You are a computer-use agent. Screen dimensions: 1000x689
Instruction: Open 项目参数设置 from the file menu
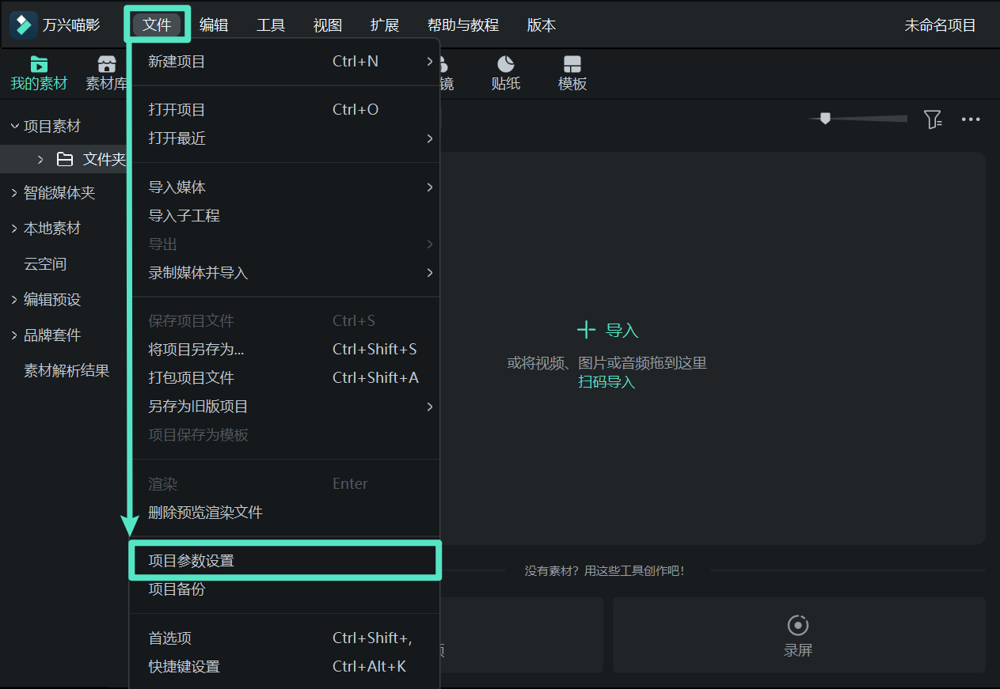[x=284, y=561]
